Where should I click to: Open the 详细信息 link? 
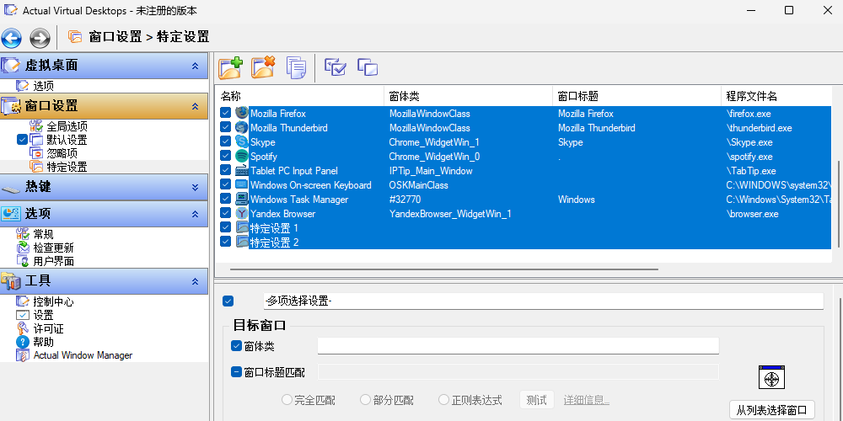point(586,400)
